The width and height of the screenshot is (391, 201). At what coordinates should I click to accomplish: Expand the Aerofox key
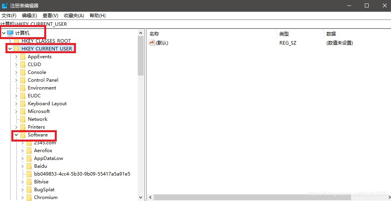tap(23, 151)
